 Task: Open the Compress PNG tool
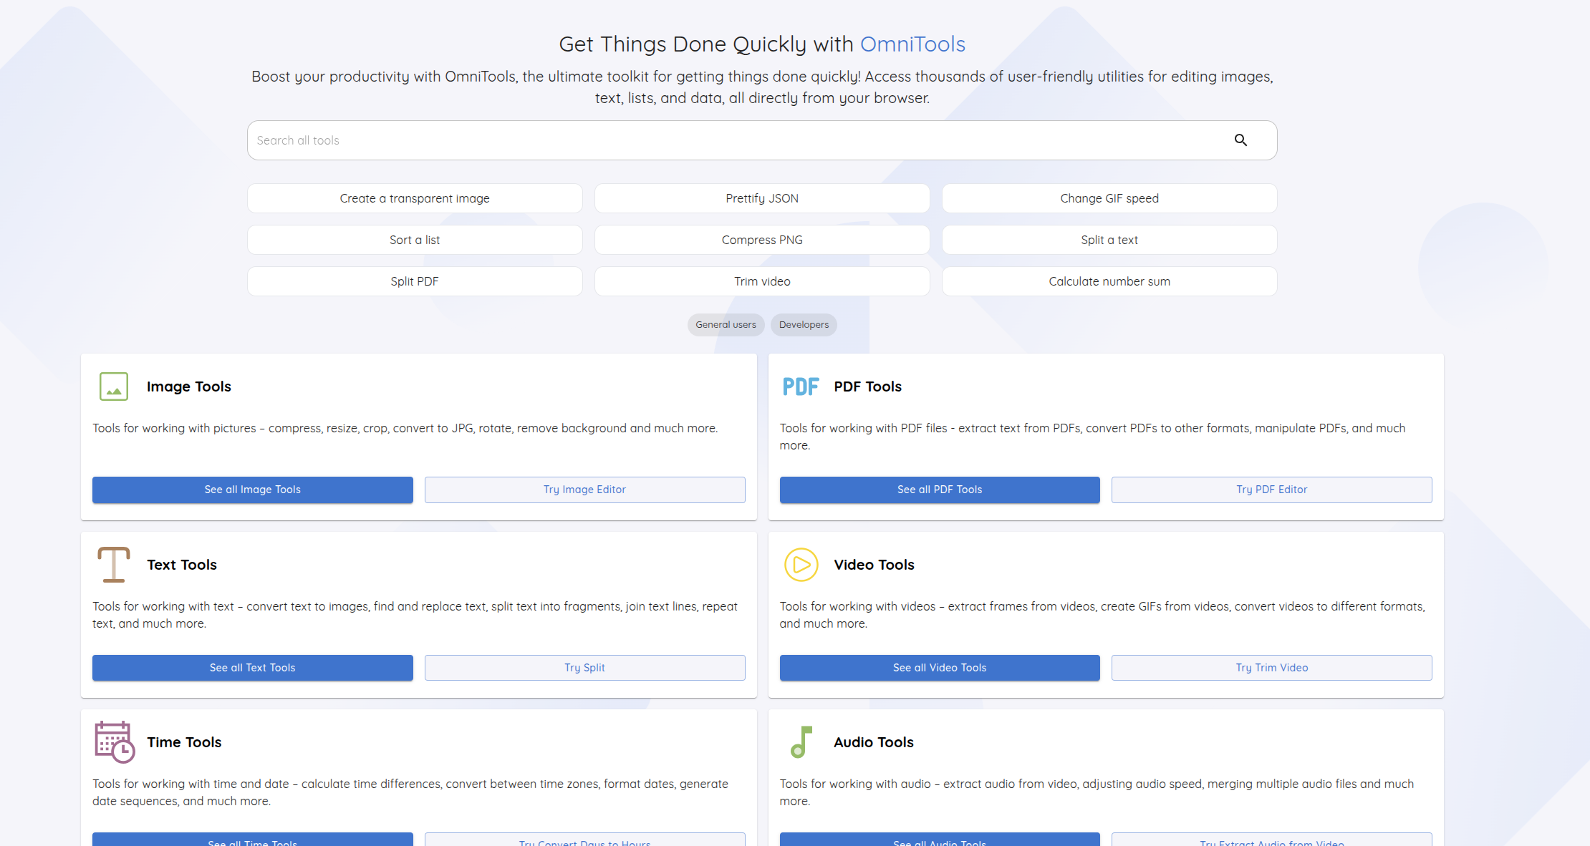pos(762,240)
